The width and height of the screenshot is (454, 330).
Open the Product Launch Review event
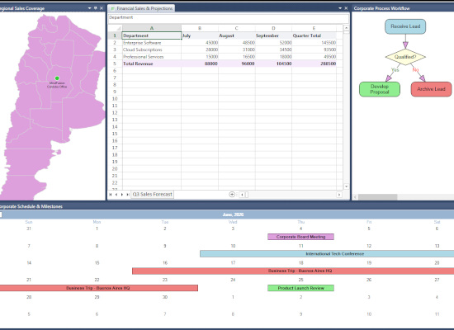pyautogui.click(x=300, y=288)
